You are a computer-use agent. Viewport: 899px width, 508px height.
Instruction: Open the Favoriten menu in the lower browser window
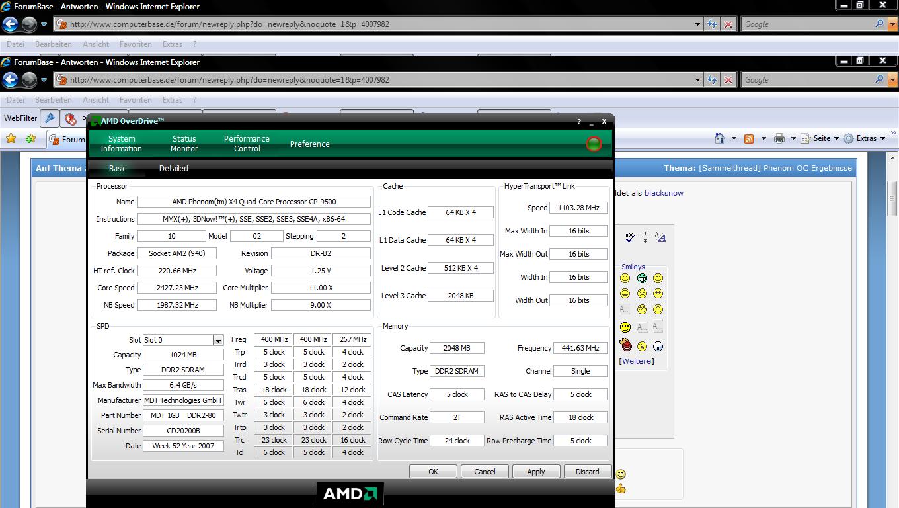[136, 100]
